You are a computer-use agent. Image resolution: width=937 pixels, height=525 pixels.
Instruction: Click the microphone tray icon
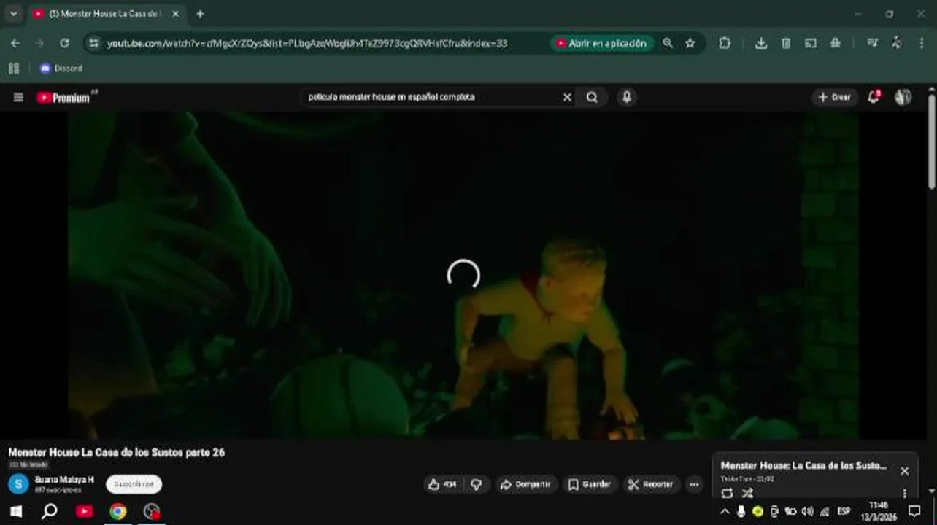click(x=741, y=511)
